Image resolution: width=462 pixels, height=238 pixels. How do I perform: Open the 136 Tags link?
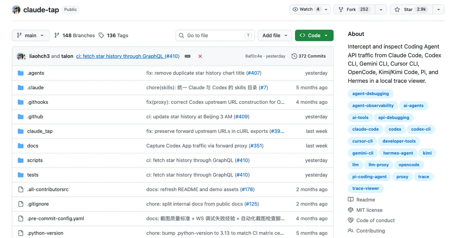pos(113,35)
